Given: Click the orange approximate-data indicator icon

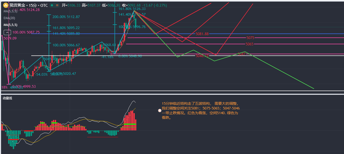Looking at the screenshot, I should click(57, 5).
